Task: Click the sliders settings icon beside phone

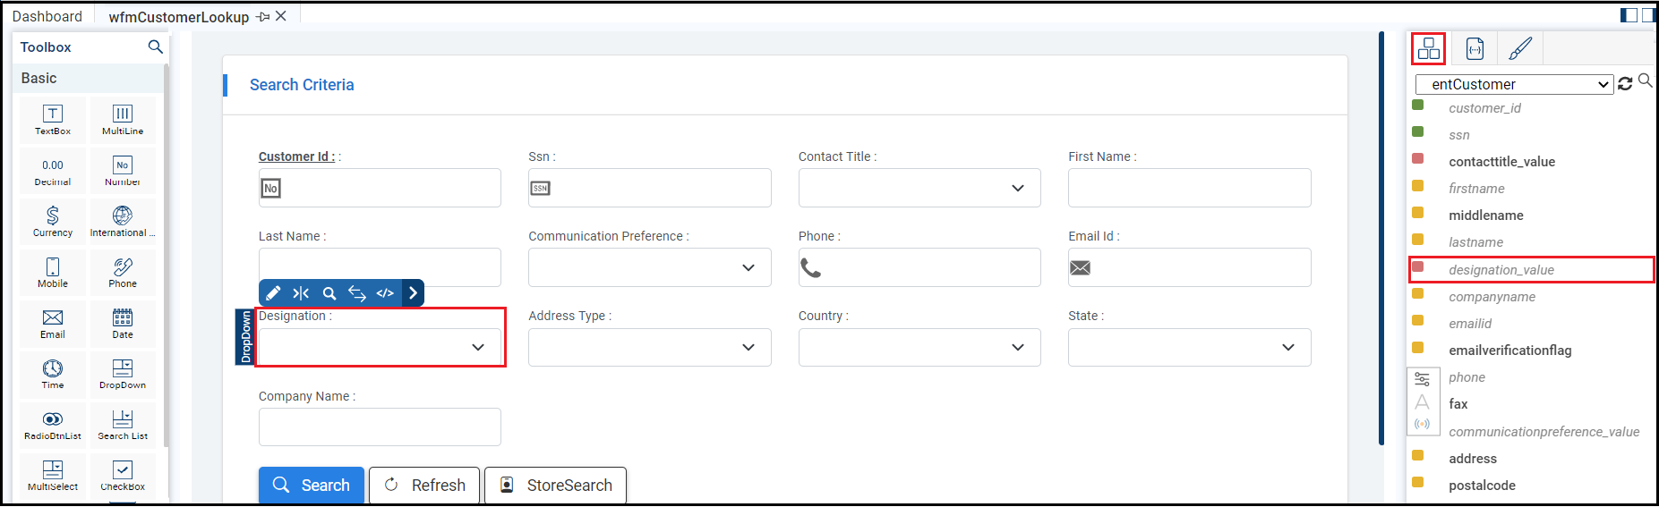Action: pyautogui.click(x=1422, y=379)
